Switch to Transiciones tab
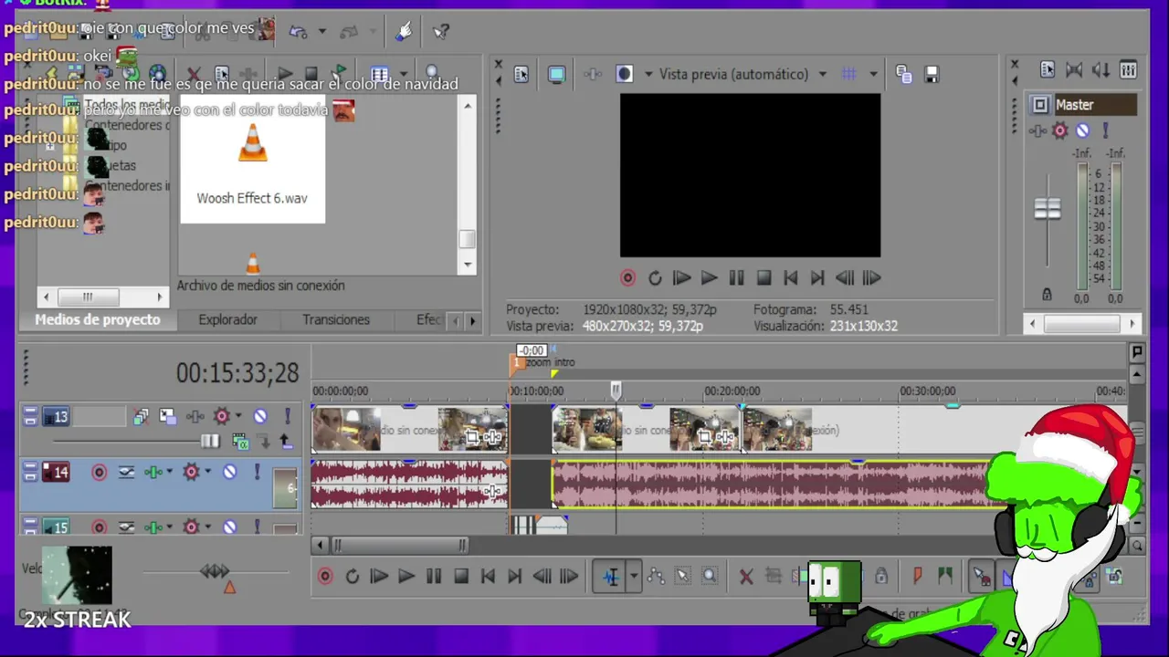This screenshot has width=1169, height=657. tap(336, 320)
